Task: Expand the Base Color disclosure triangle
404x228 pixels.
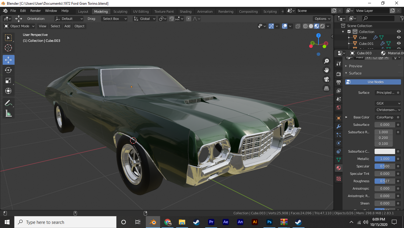Action: coord(346,117)
